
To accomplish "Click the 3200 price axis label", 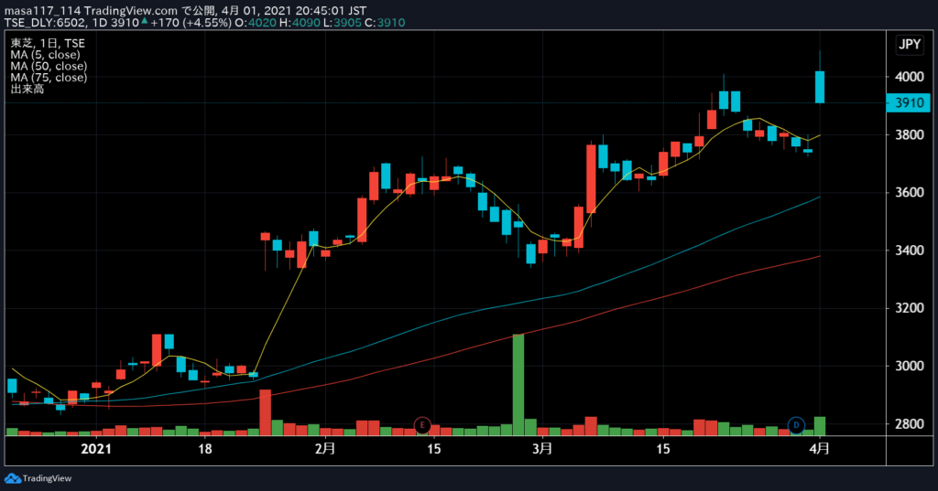I will [910, 308].
